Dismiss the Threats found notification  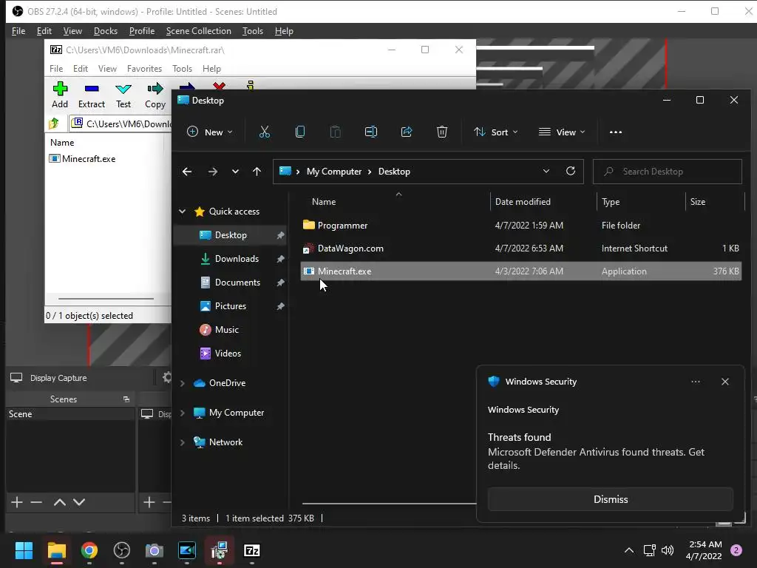point(610,499)
